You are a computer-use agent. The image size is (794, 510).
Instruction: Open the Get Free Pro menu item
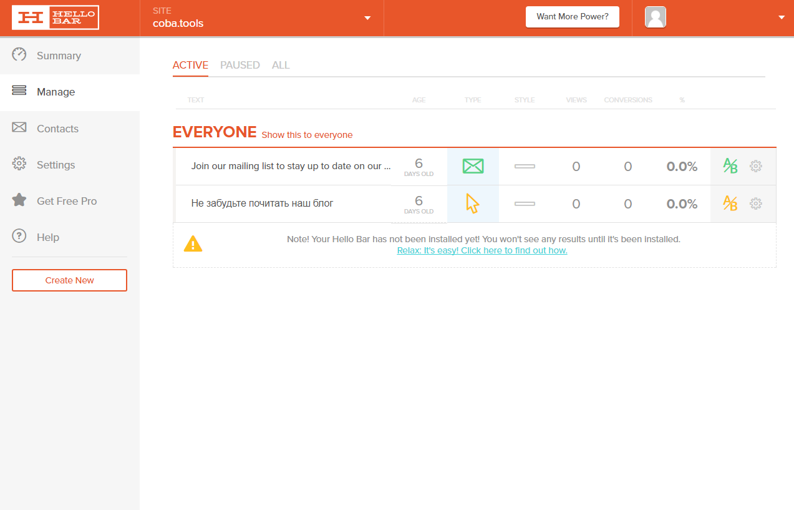pos(70,201)
